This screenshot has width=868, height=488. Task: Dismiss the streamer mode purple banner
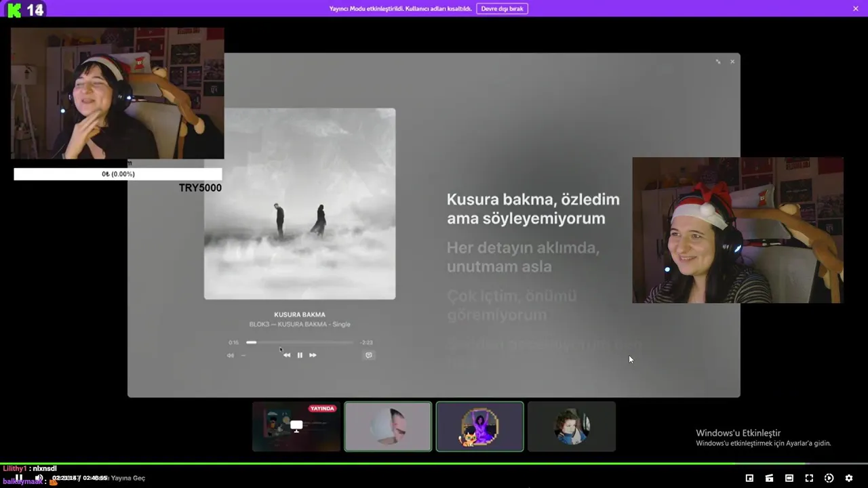point(856,9)
